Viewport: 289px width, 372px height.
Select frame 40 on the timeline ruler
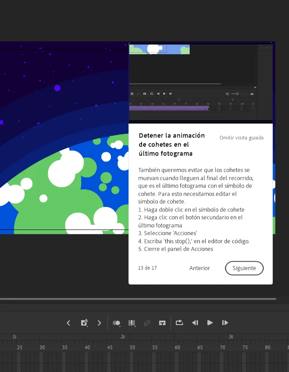point(87,347)
